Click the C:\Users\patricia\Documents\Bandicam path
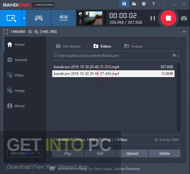 coord(86,56)
